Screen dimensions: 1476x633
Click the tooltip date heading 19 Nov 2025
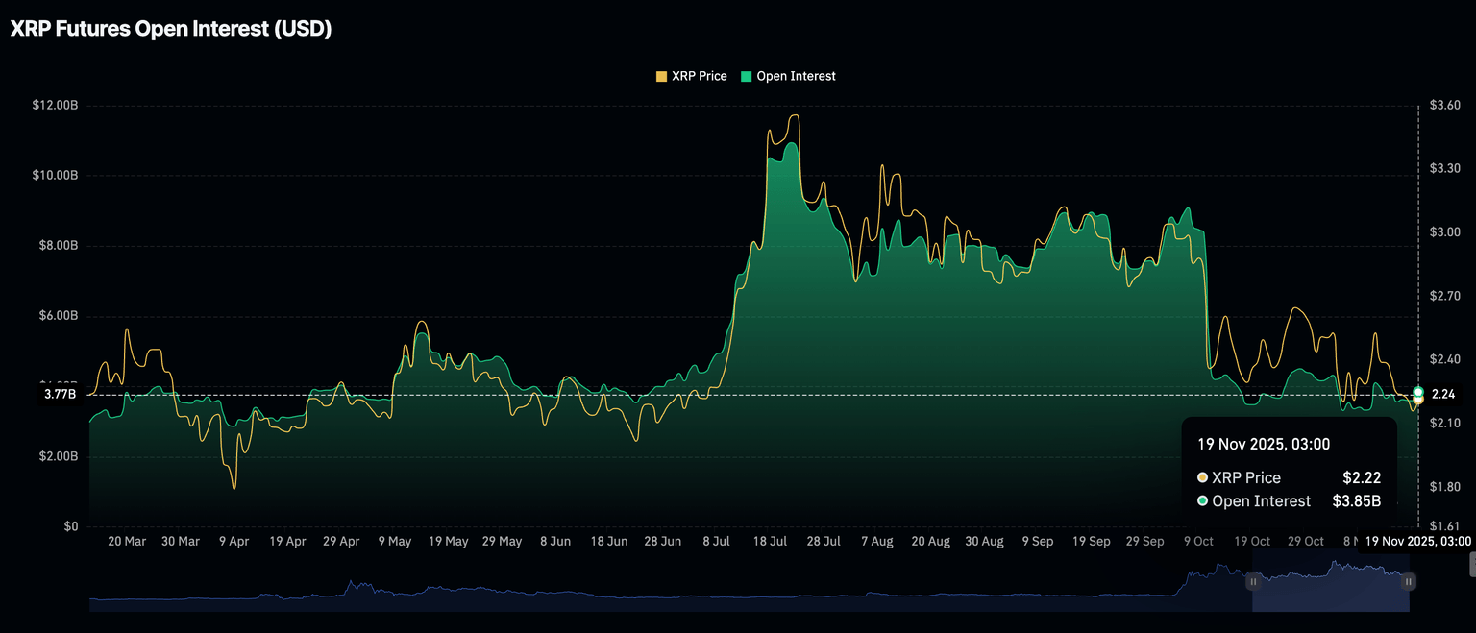click(x=1263, y=444)
